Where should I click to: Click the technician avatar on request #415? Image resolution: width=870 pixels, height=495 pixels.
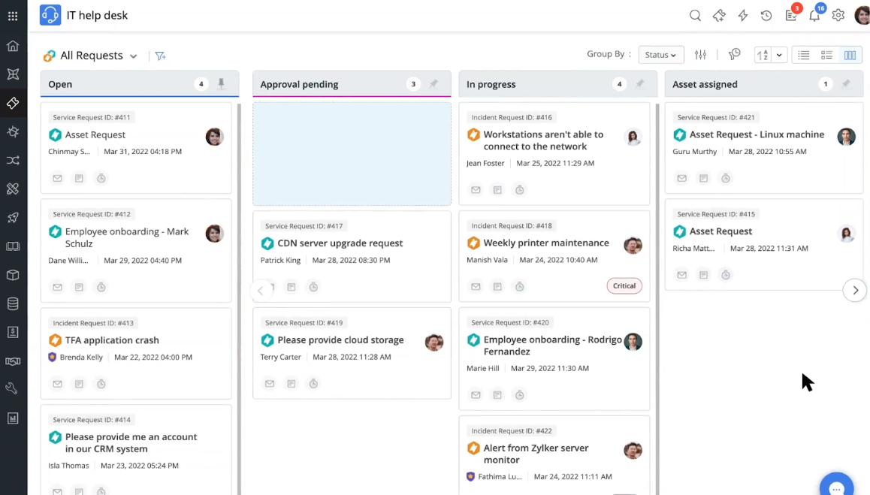pos(846,234)
